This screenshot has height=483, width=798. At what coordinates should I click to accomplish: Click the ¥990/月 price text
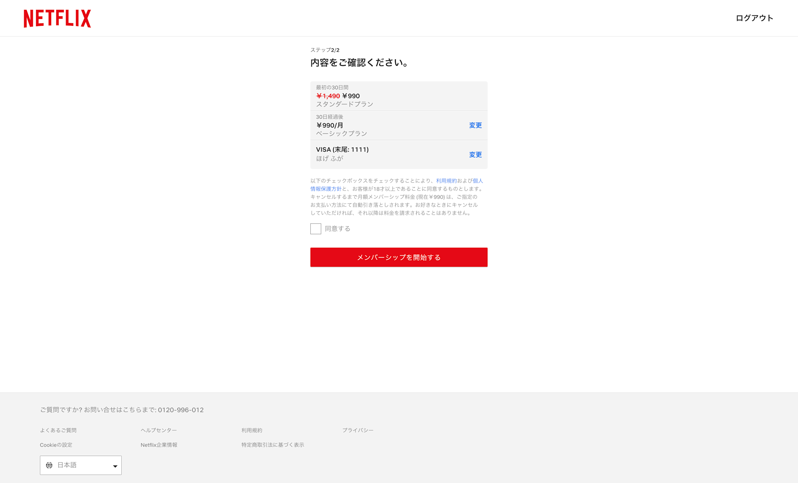coord(330,125)
